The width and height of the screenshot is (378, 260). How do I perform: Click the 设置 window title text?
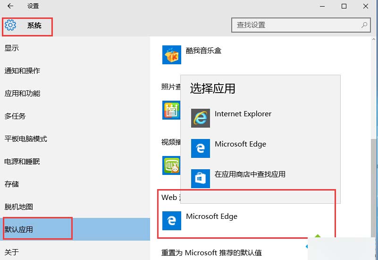[33, 6]
